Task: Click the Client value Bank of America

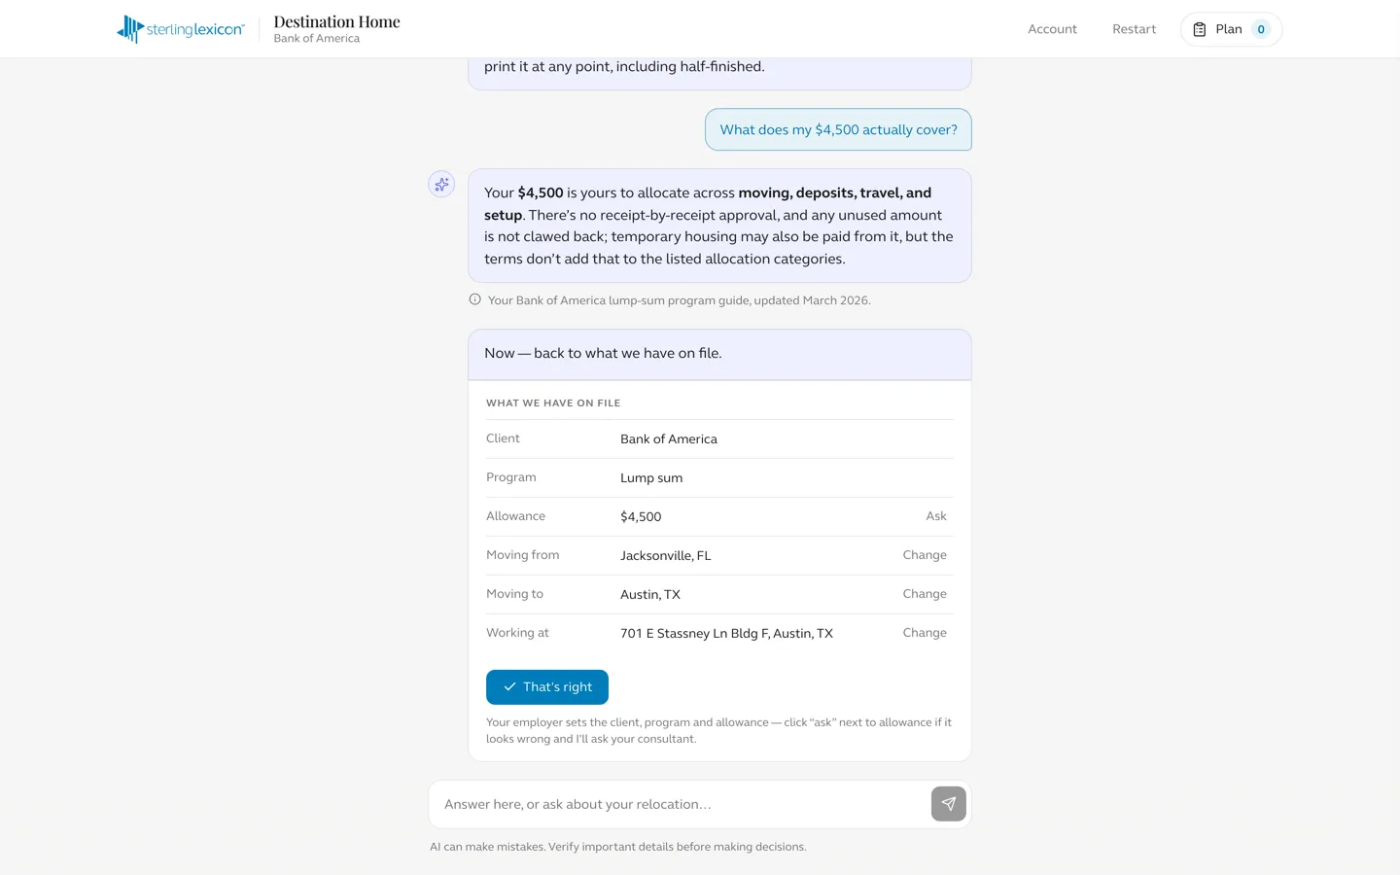Action: click(669, 439)
